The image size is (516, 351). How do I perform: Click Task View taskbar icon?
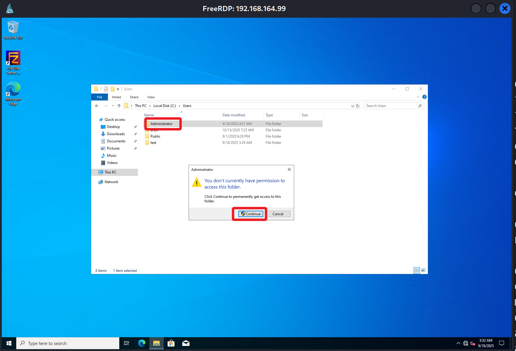click(127, 343)
